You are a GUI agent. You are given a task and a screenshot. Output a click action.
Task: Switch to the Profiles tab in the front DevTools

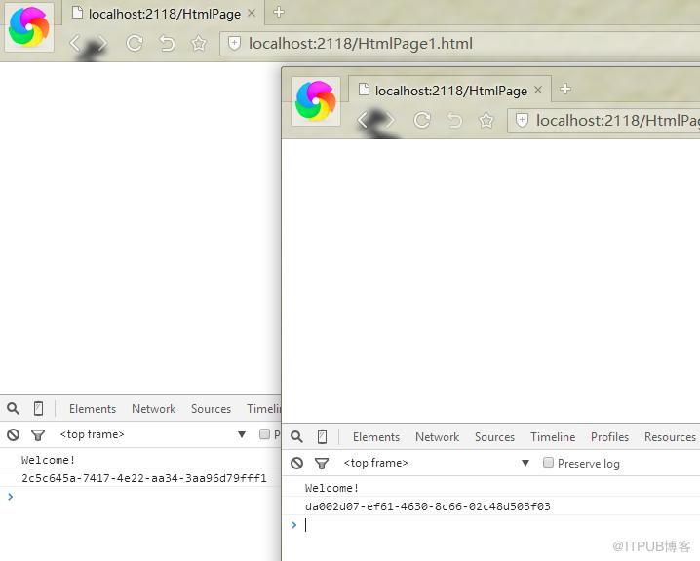coord(609,437)
